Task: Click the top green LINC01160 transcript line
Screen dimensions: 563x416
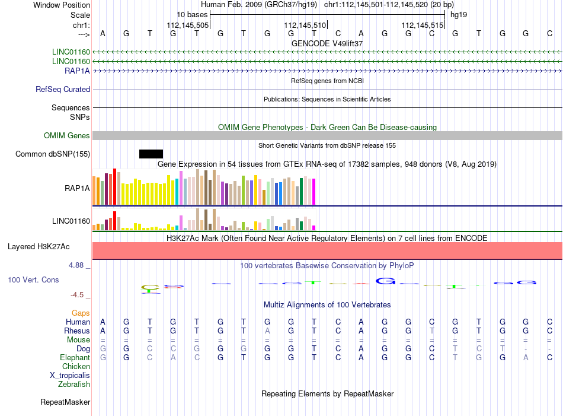Action: point(328,52)
